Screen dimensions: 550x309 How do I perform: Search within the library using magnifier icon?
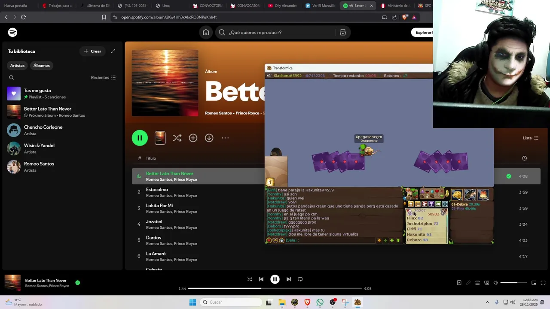[x=12, y=78]
